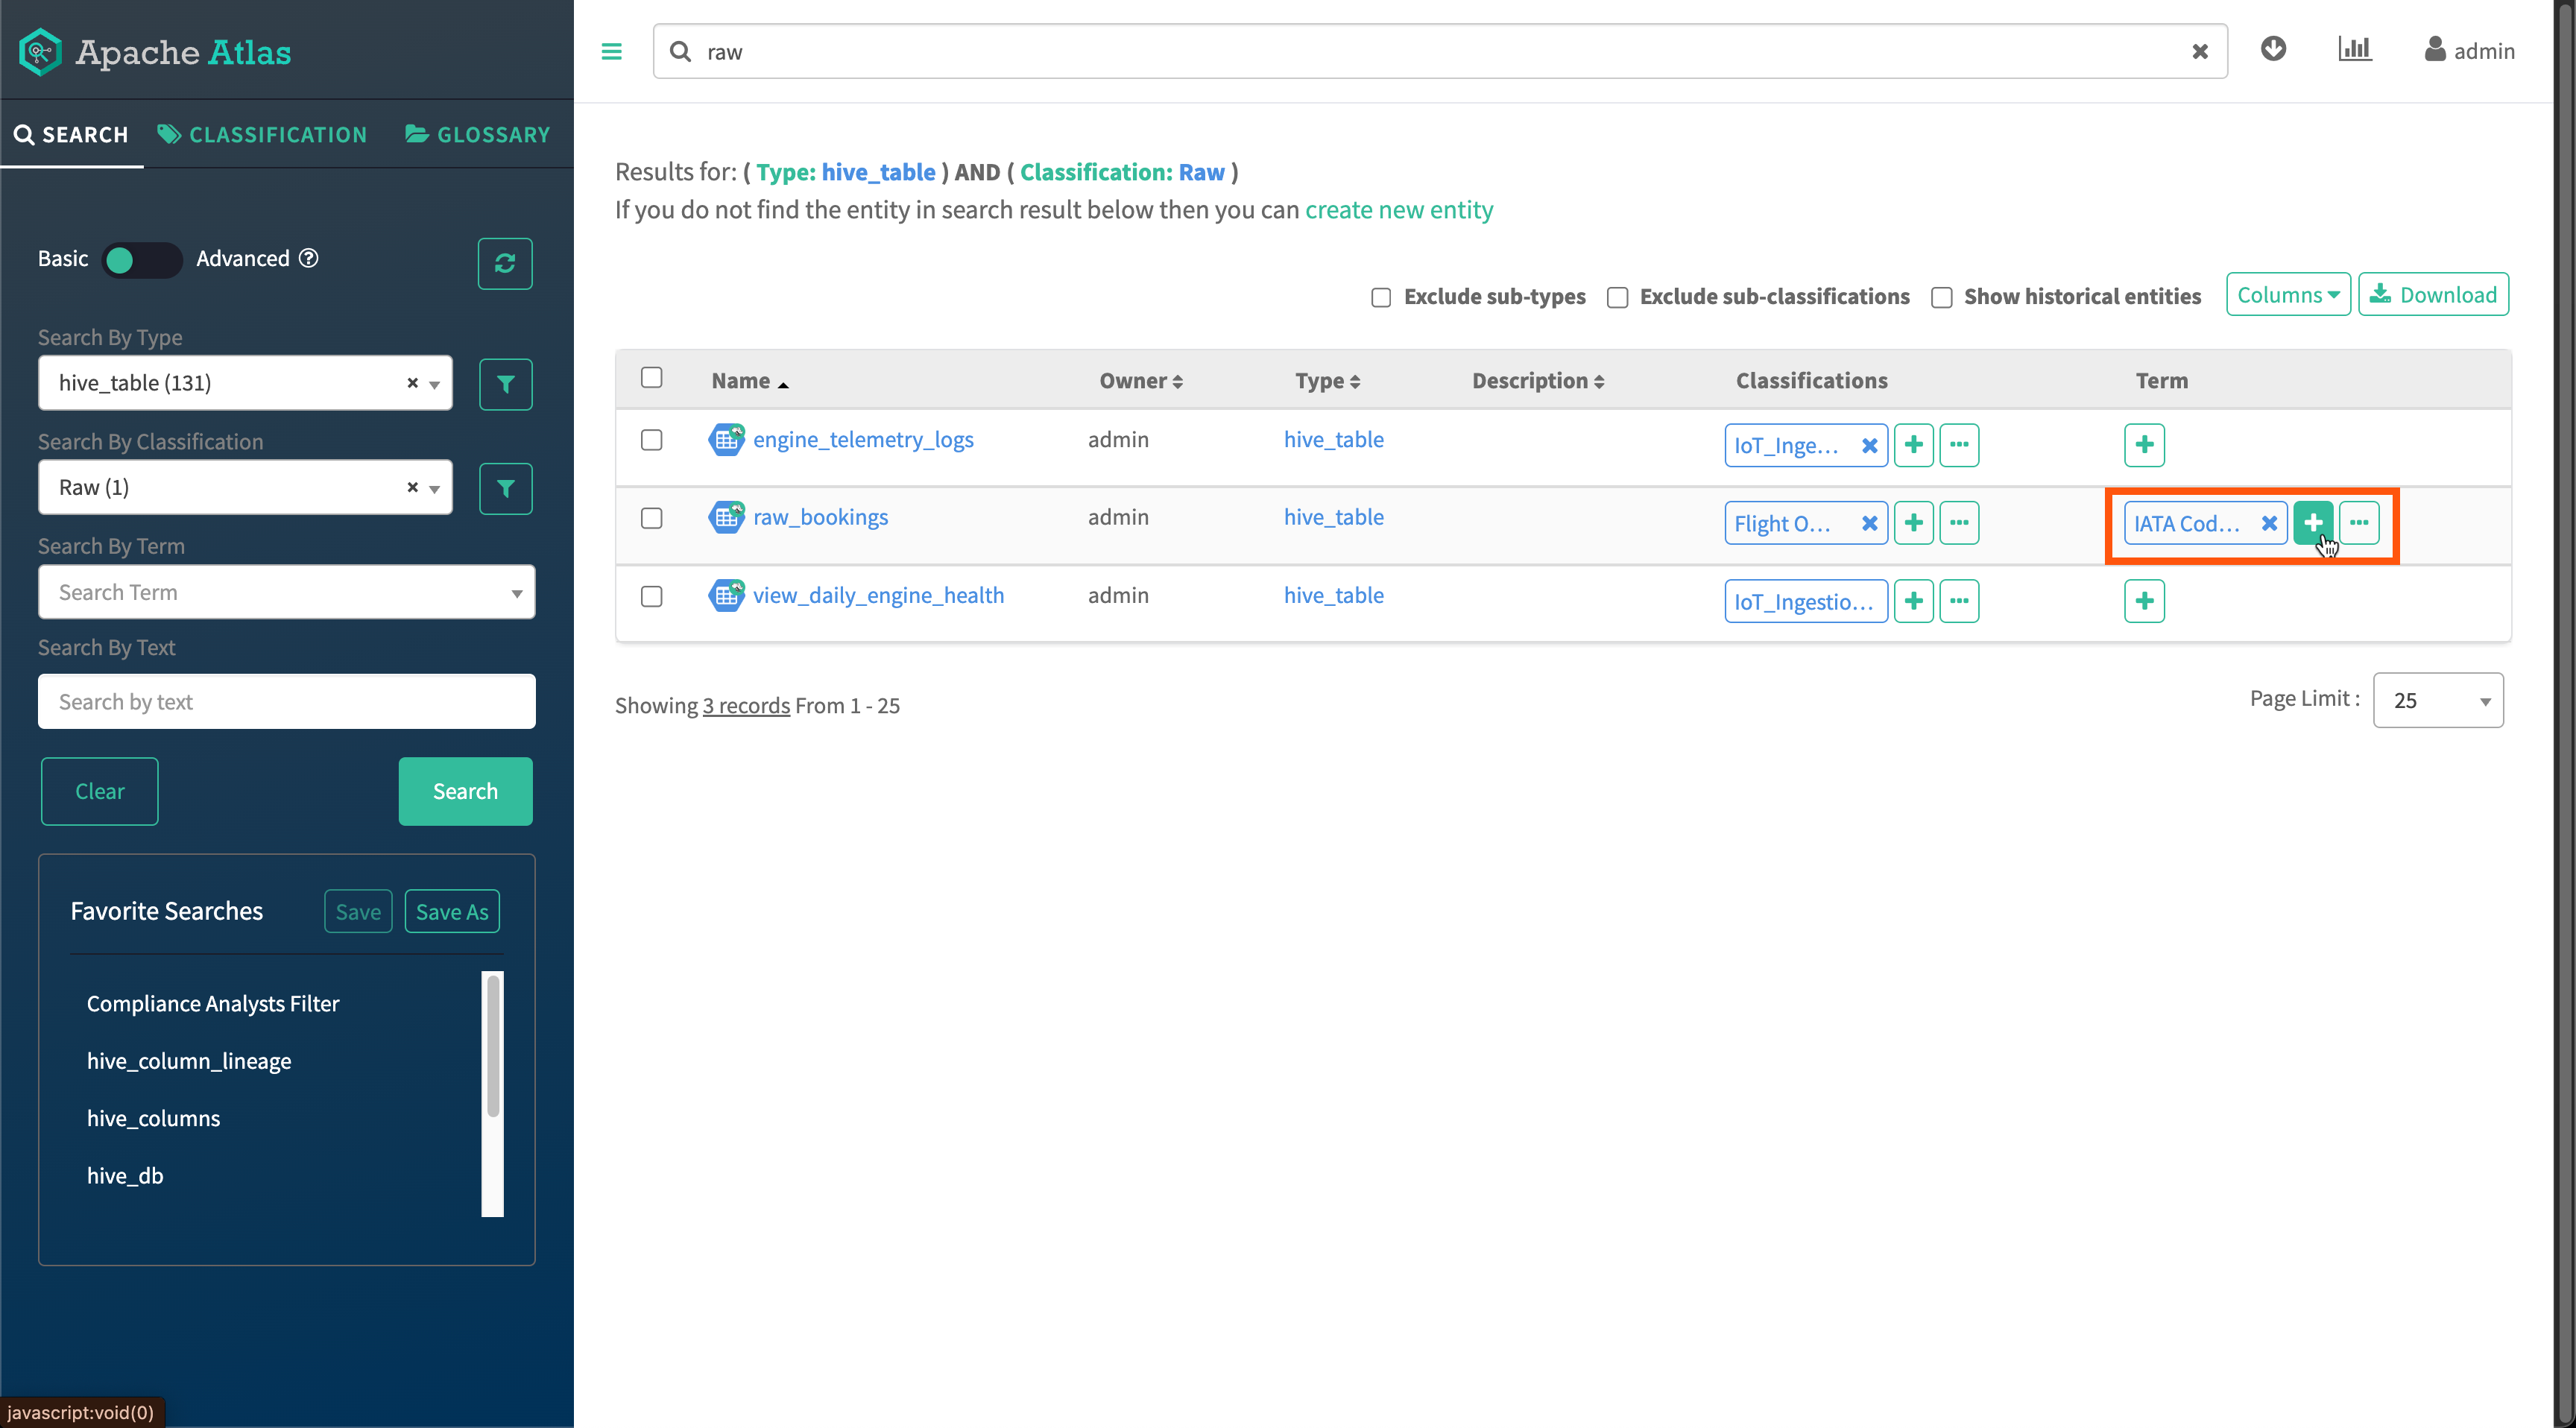Screen dimensions: 2576x1428
Task: Switch to the Classification tab
Action: click(263, 135)
